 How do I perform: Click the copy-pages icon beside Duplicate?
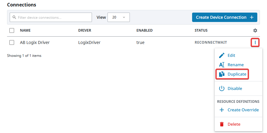point(222,74)
